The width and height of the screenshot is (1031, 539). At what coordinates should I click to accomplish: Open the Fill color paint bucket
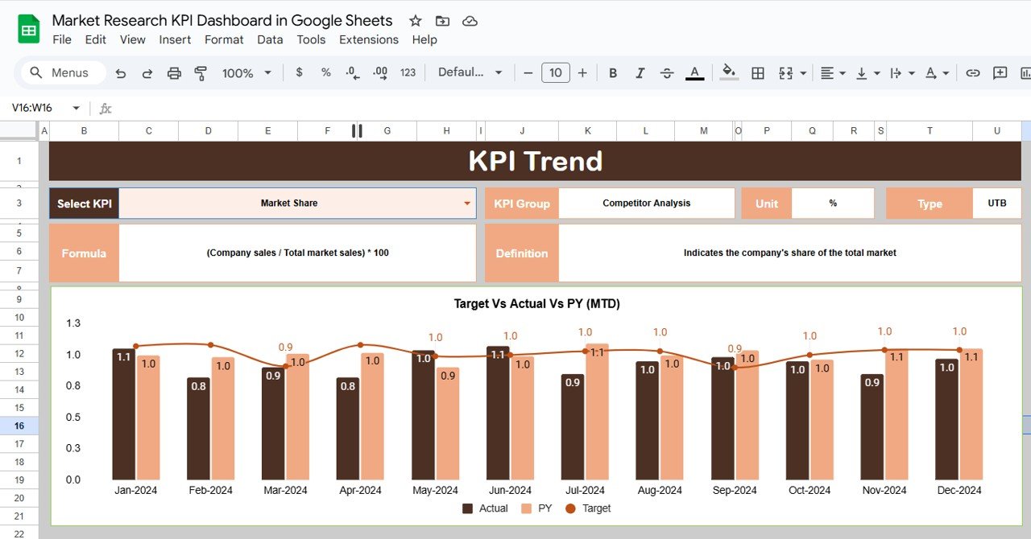pos(729,72)
